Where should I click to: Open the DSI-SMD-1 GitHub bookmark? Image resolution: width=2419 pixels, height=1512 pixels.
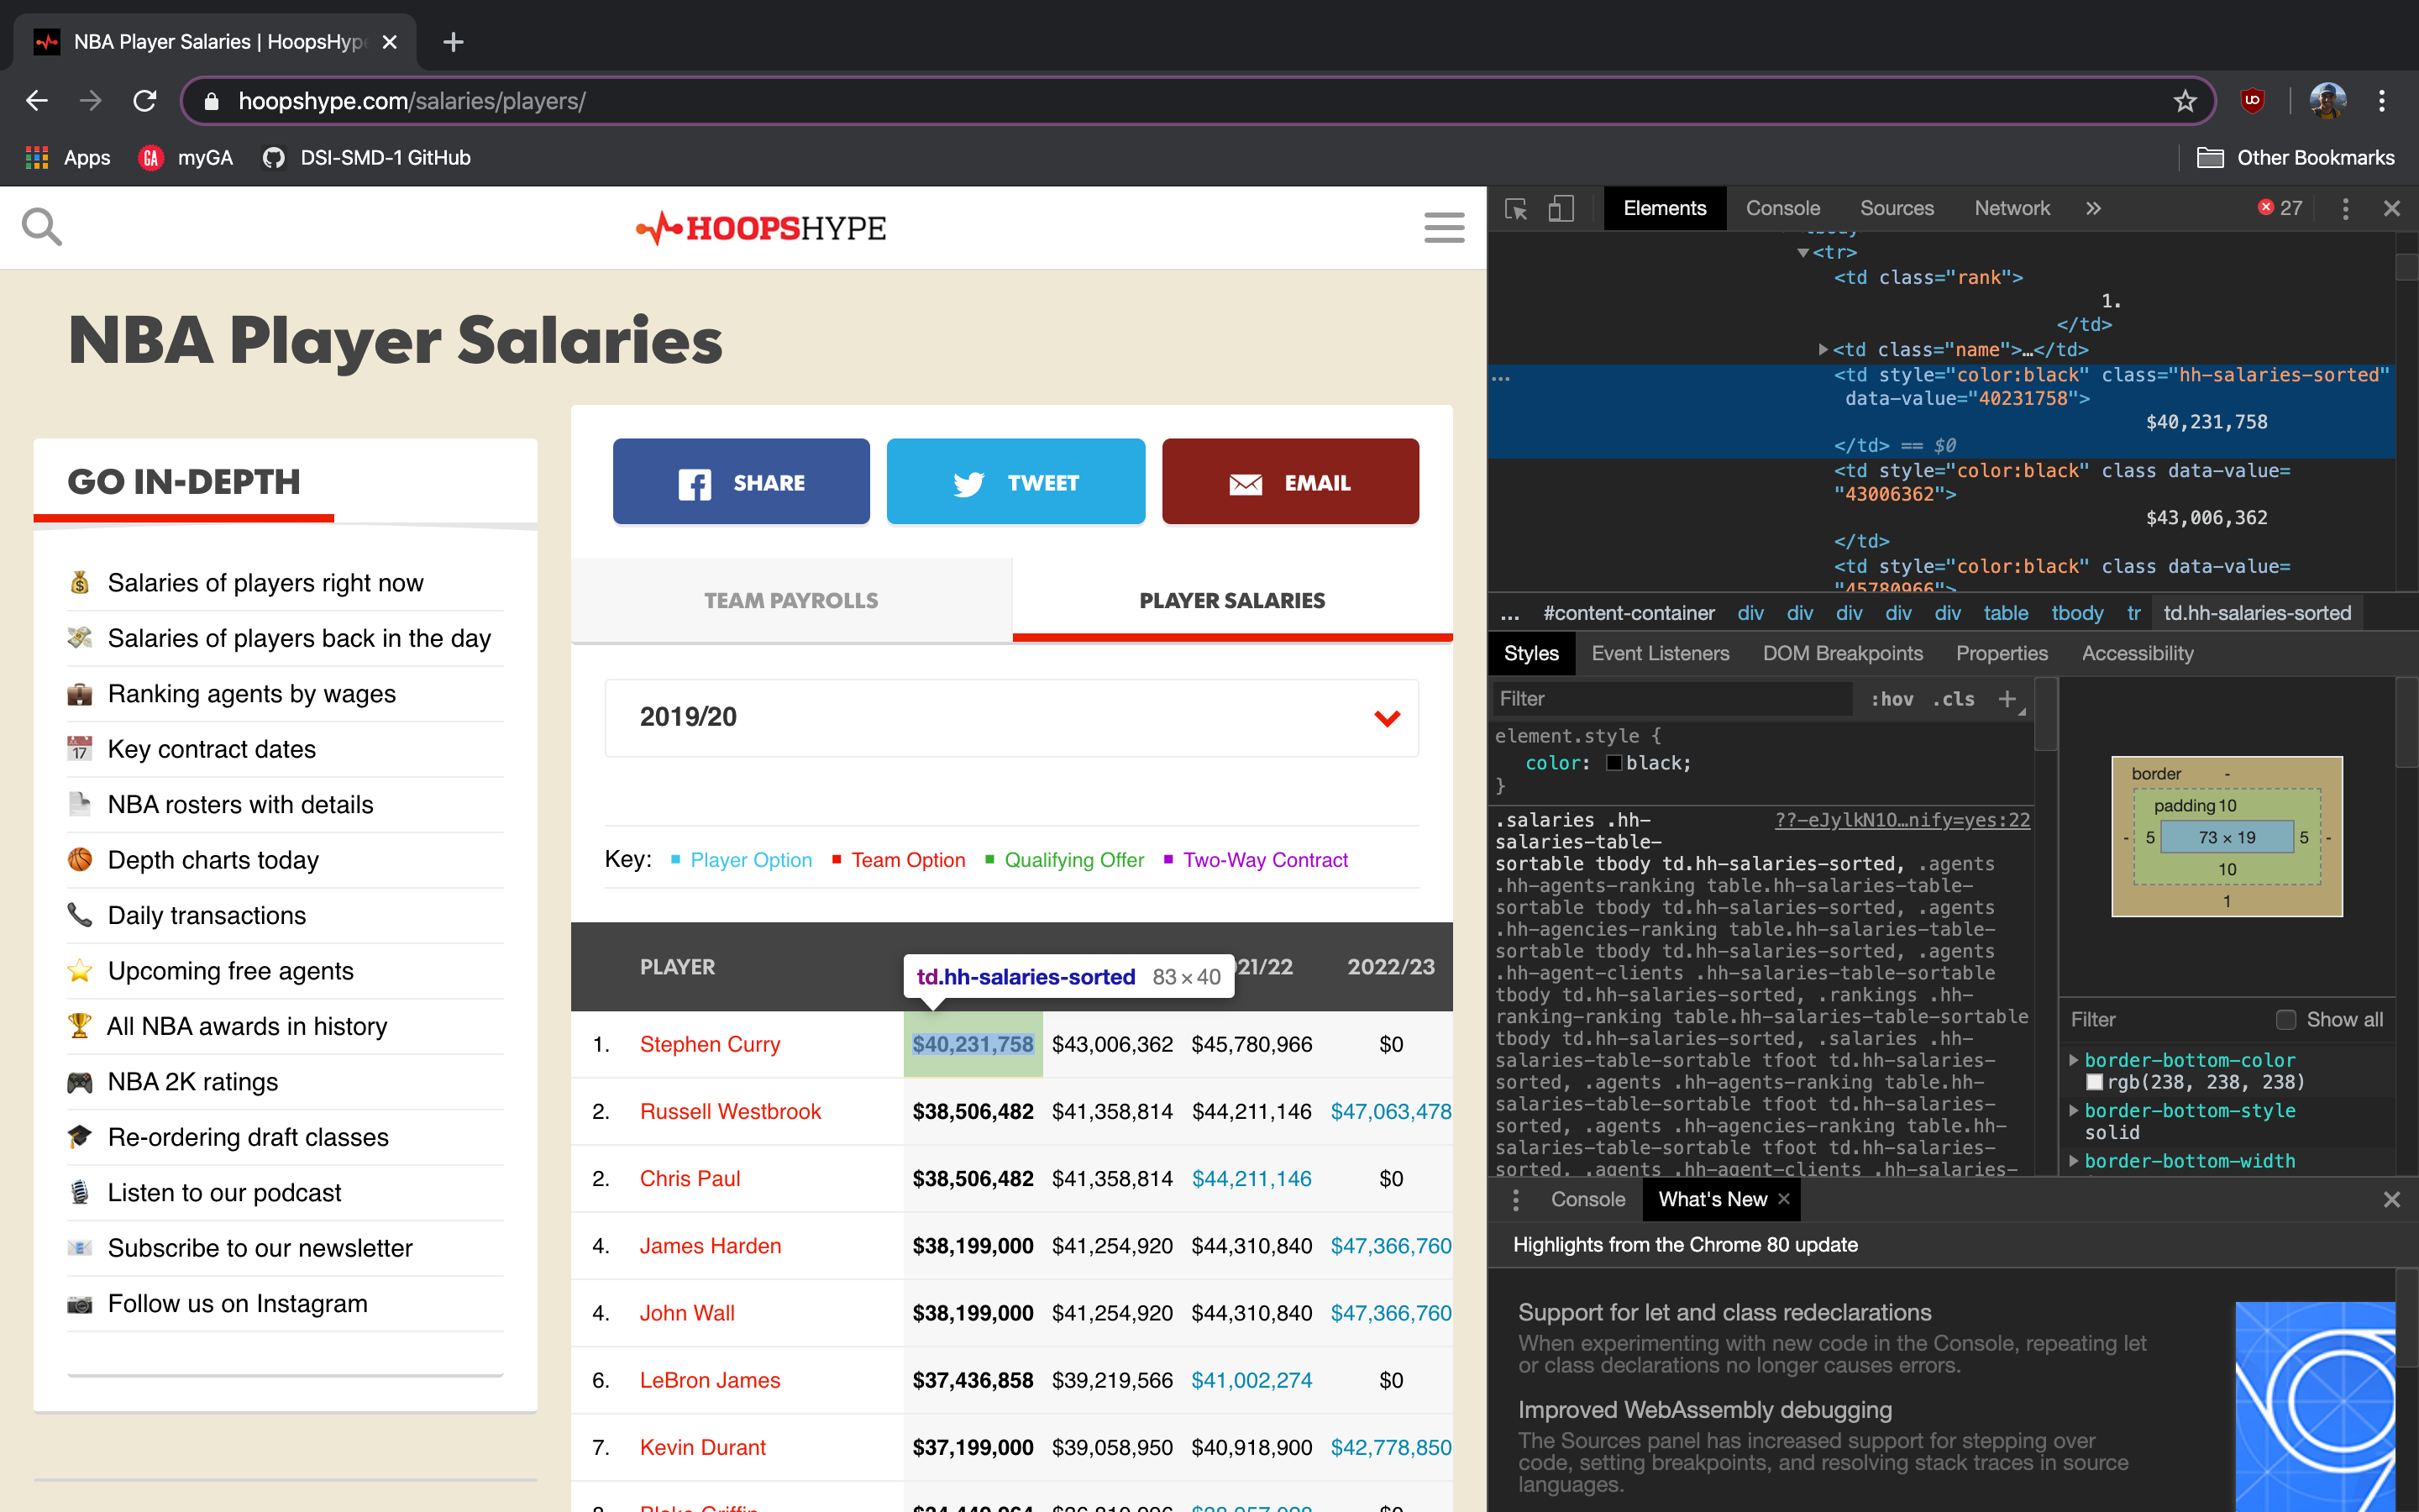(x=366, y=158)
